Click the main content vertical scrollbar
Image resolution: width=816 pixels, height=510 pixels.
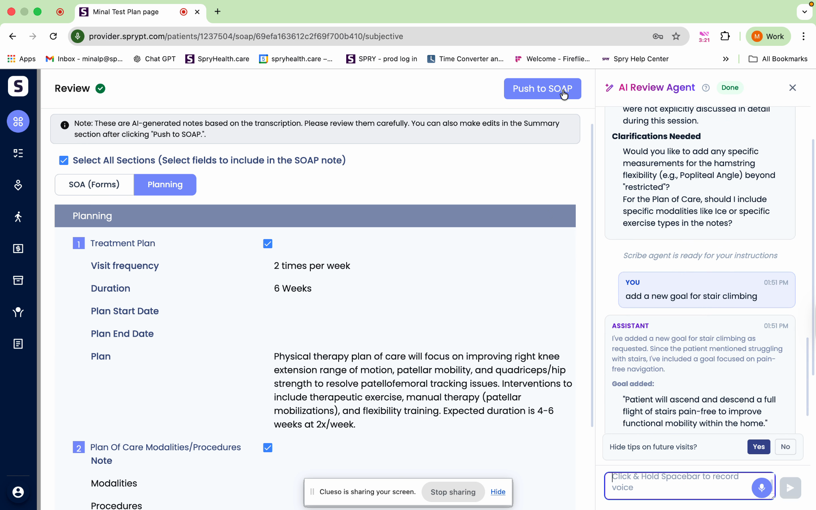point(592,275)
